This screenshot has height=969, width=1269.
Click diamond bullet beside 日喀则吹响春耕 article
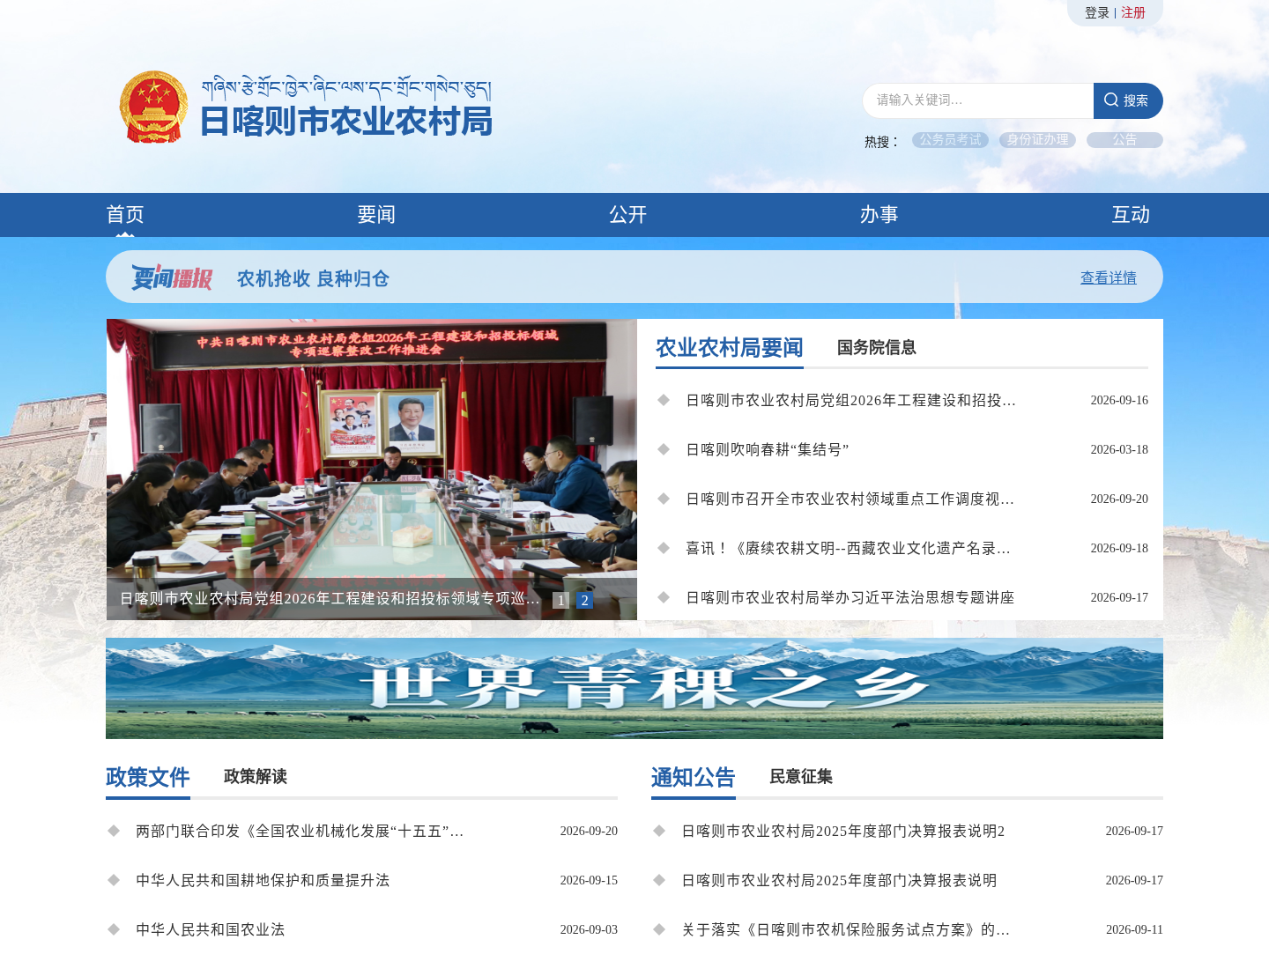(664, 449)
